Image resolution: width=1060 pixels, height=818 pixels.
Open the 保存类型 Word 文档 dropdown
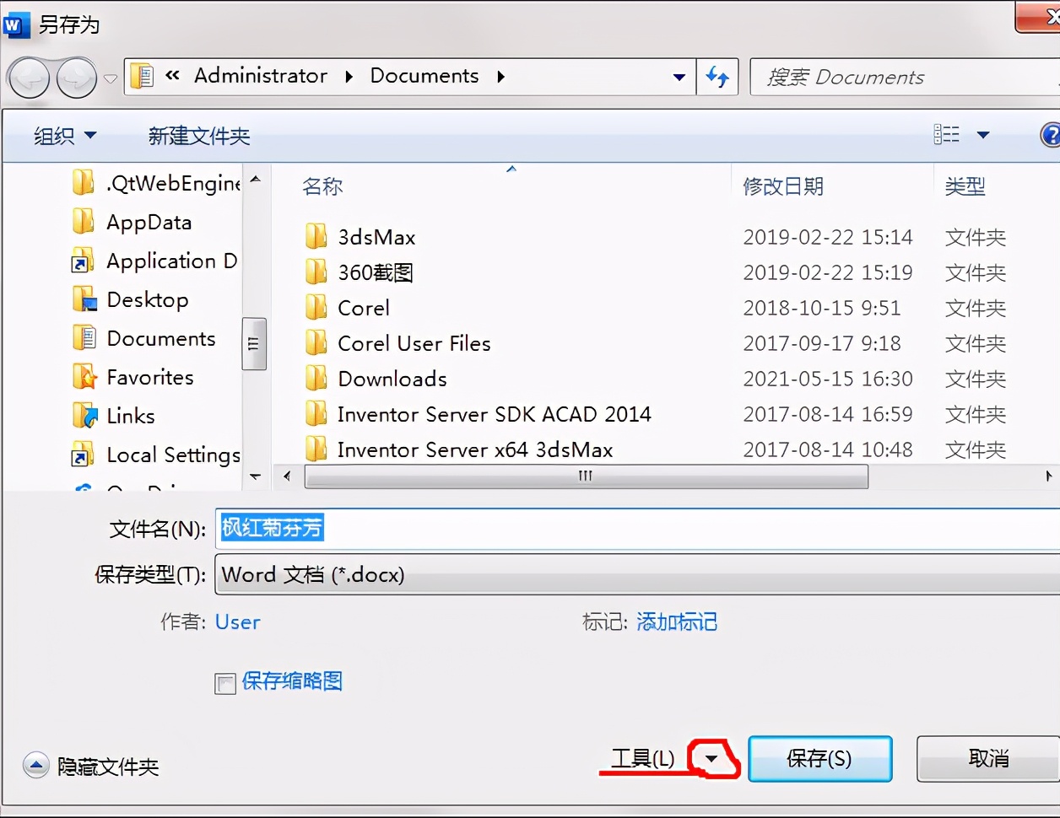point(638,575)
